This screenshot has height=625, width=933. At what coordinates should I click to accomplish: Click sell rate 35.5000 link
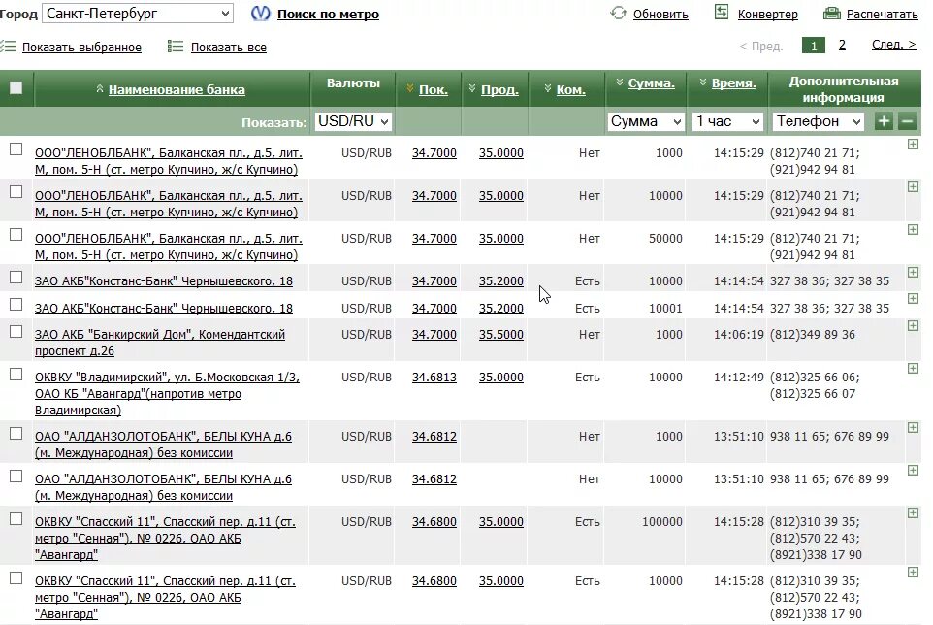pos(501,334)
